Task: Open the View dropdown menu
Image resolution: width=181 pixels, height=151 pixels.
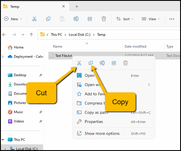Action: tap(150, 19)
